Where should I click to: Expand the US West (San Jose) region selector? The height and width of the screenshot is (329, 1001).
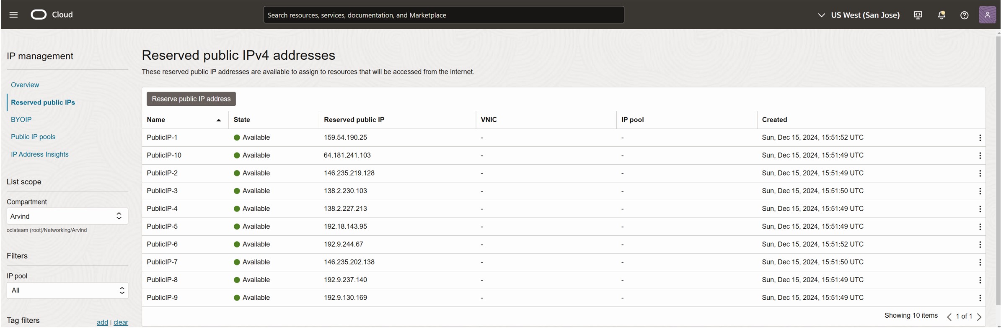tap(859, 15)
